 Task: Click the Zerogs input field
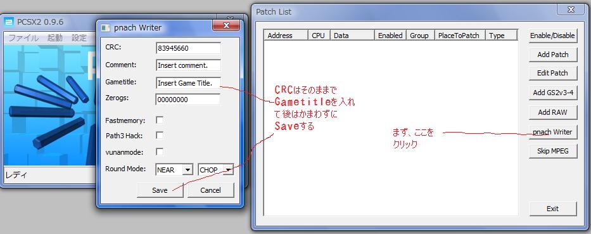188,100
